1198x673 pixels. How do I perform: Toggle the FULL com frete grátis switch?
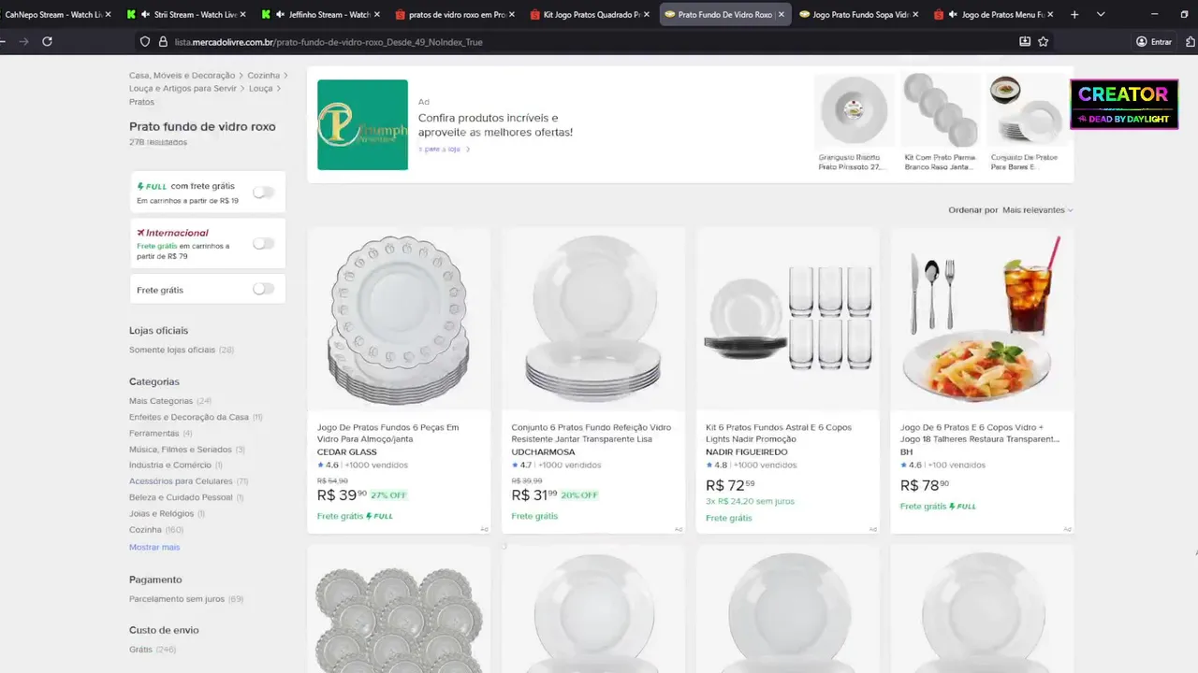[x=264, y=193]
